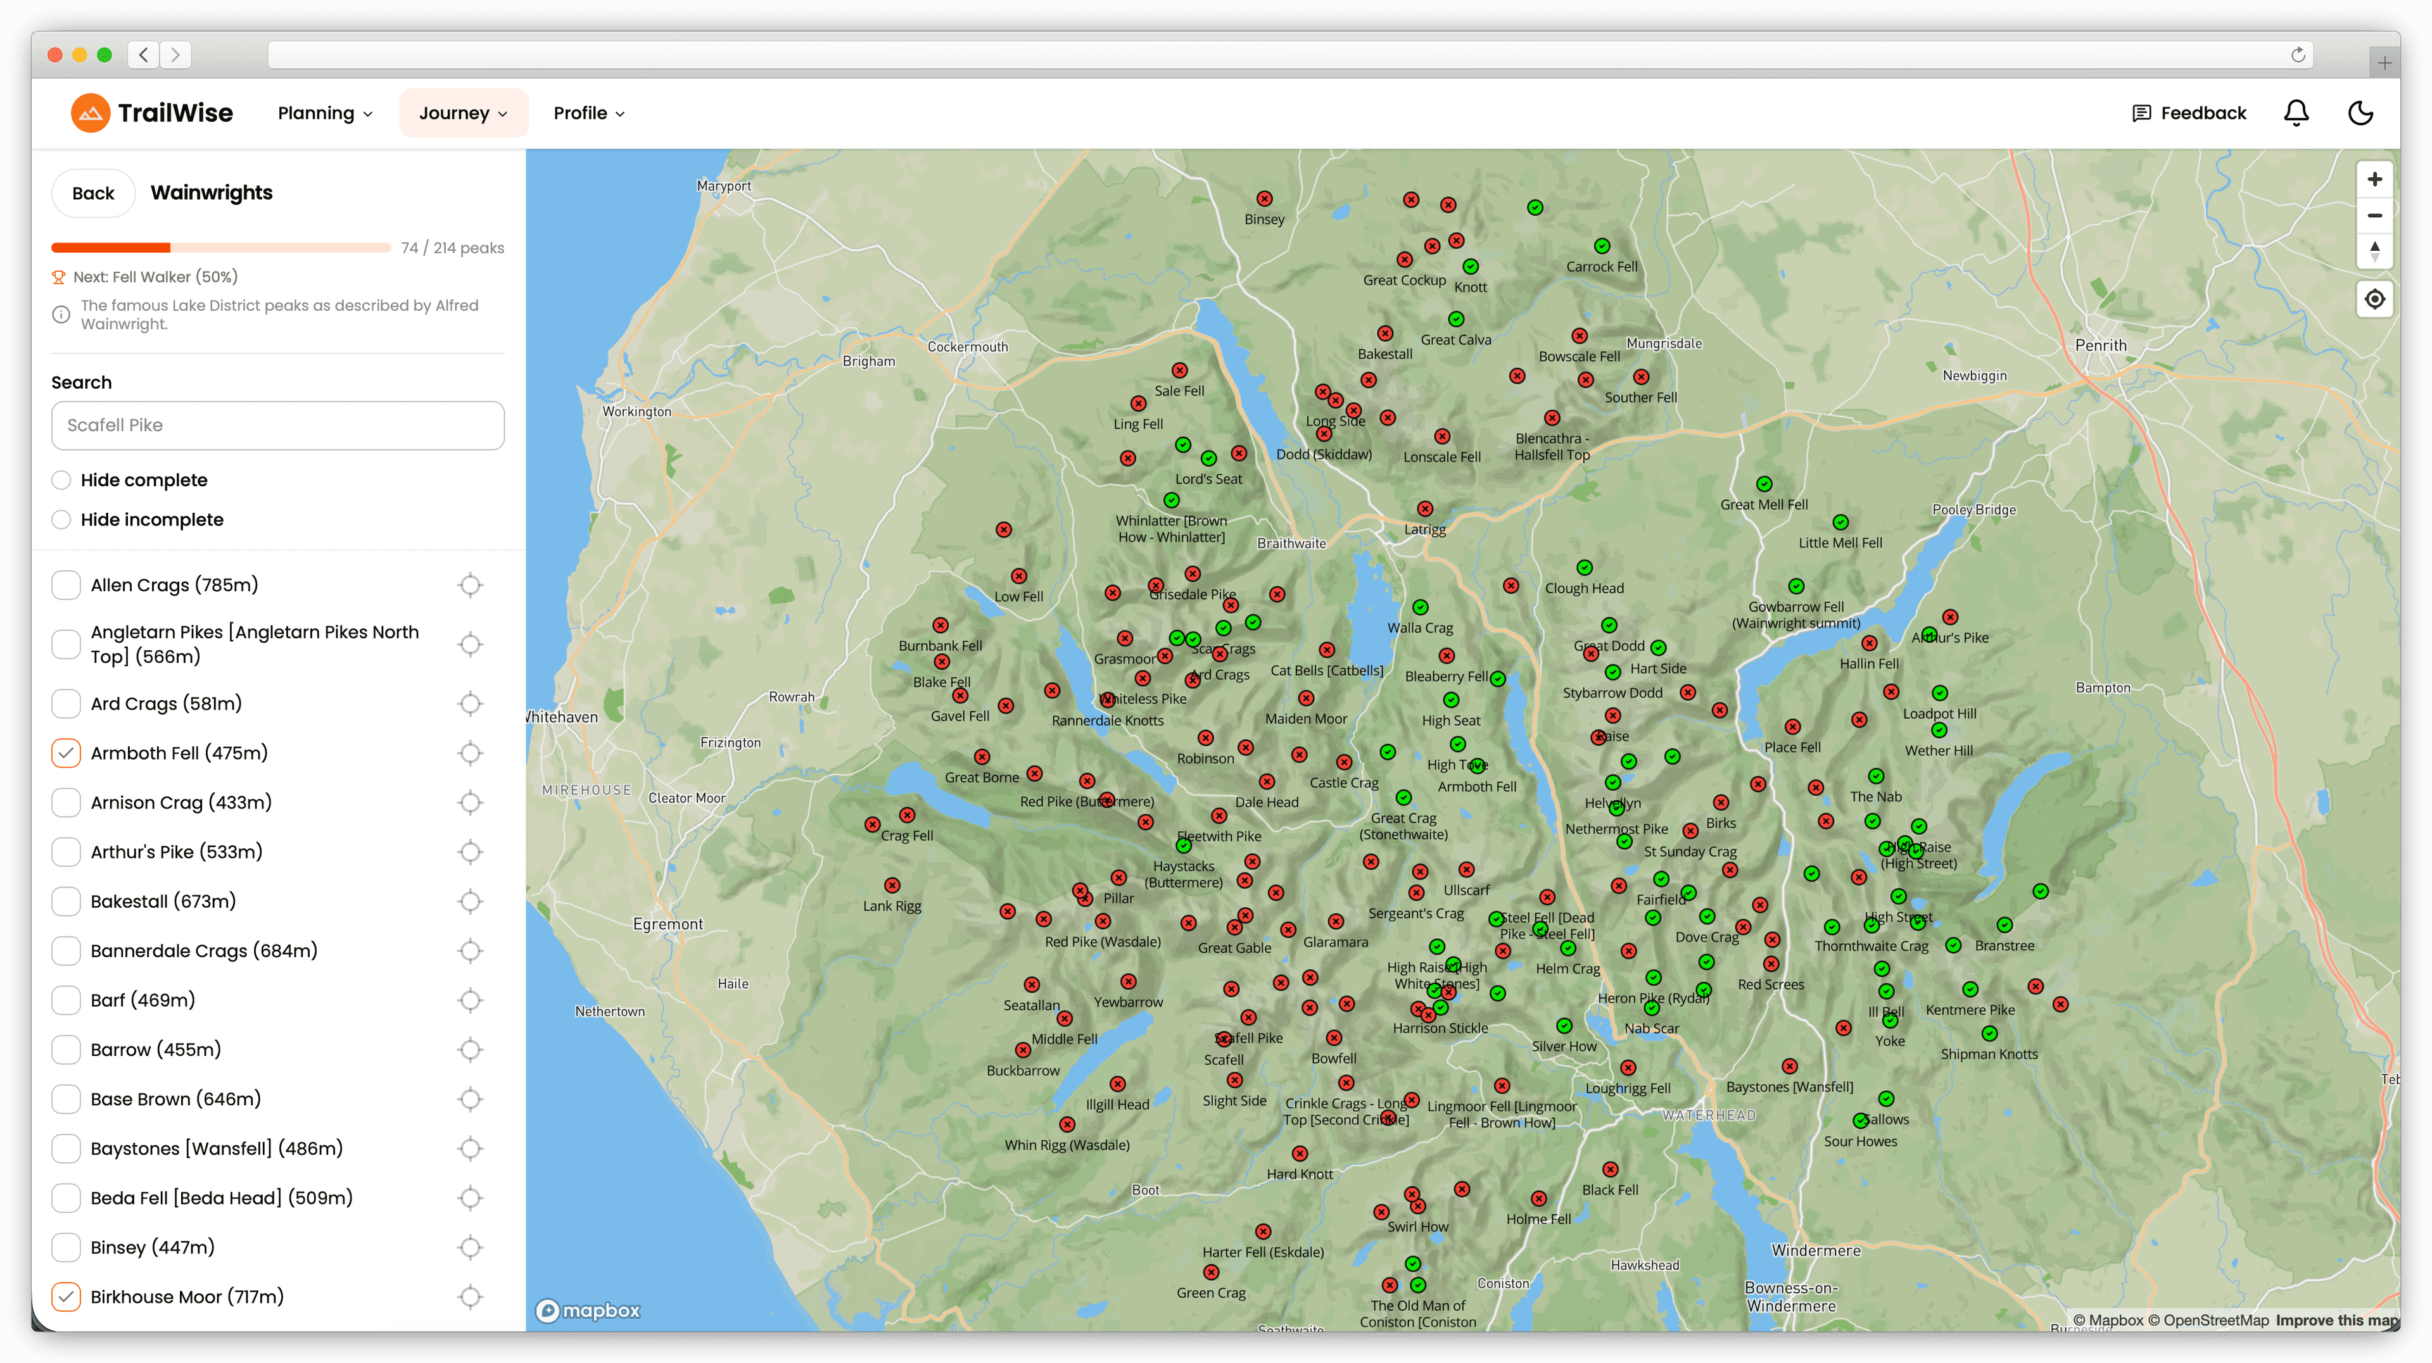Open notifications via the bell icon

pyautogui.click(x=2297, y=112)
